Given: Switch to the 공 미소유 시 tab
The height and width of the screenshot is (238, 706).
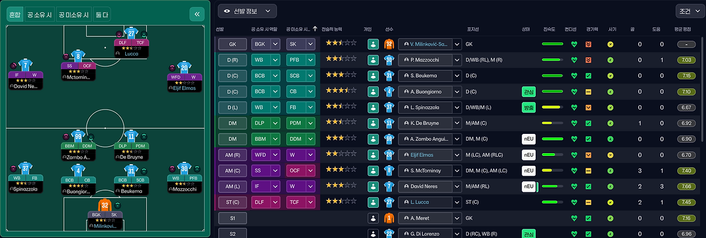Looking at the screenshot, I should click(74, 14).
